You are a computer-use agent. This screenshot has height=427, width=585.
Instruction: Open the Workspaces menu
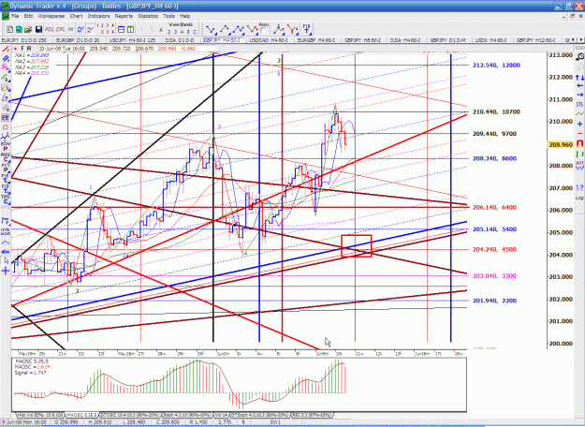click(x=51, y=16)
